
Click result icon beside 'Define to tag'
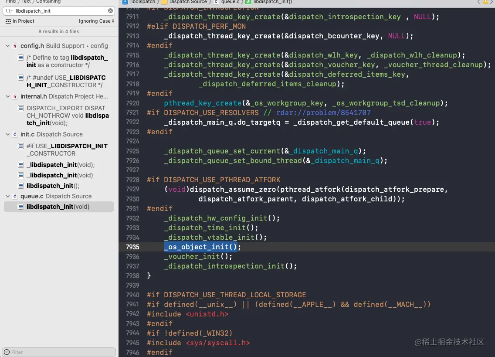[x=21, y=58]
